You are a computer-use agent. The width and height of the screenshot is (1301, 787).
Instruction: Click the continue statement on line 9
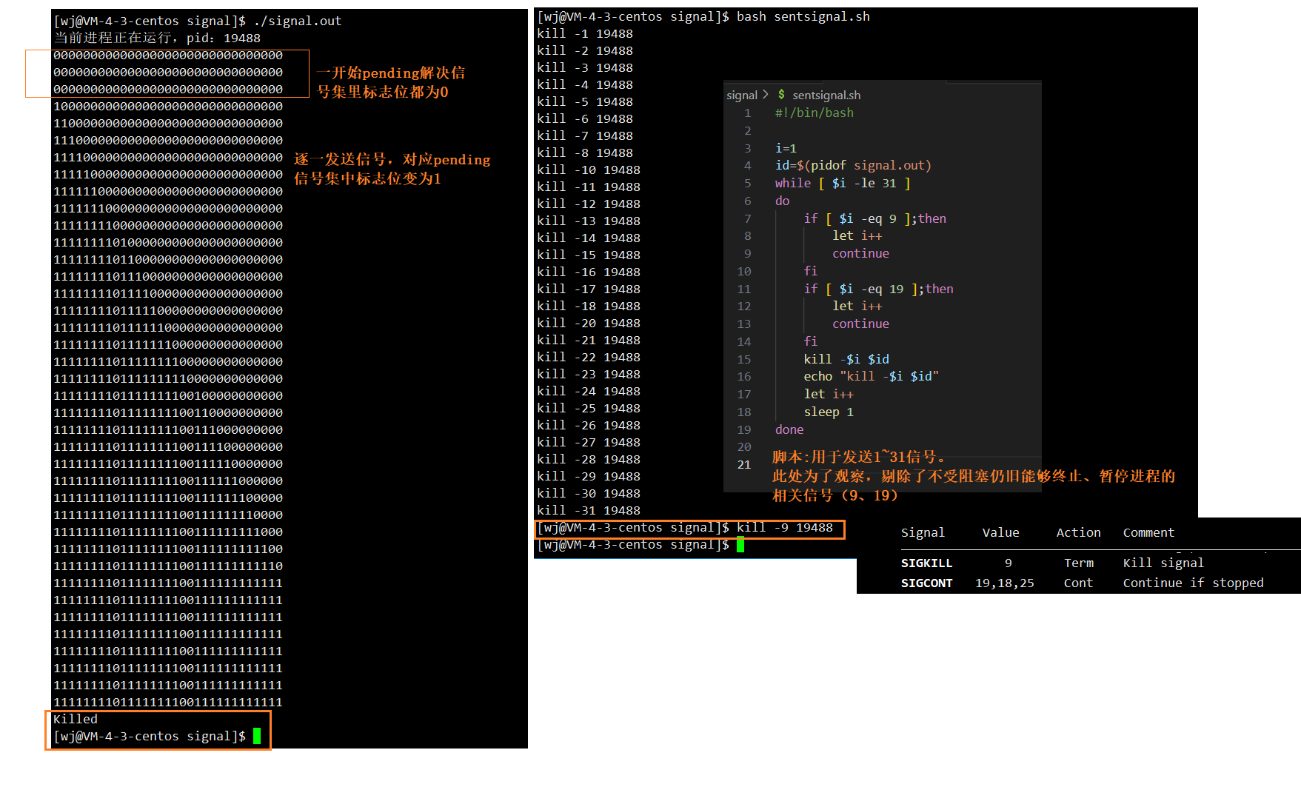(860, 253)
